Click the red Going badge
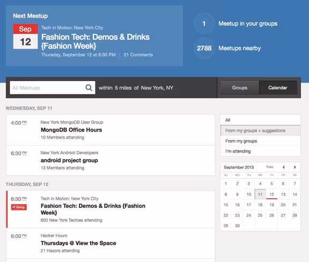Image resolution: width=309 pixels, height=262 pixels. coord(19,207)
